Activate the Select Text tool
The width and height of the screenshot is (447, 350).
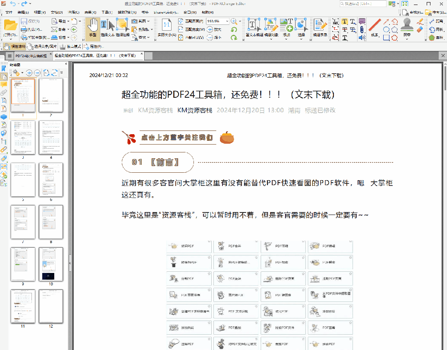pos(107,28)
